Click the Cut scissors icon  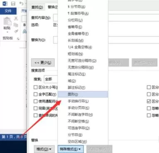[x=16, y=18]
